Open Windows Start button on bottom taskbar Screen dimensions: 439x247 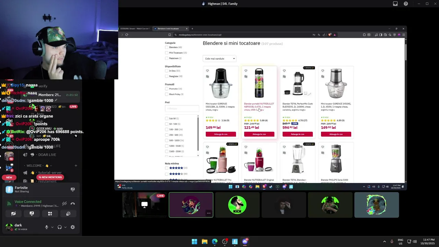coord(194,242)
